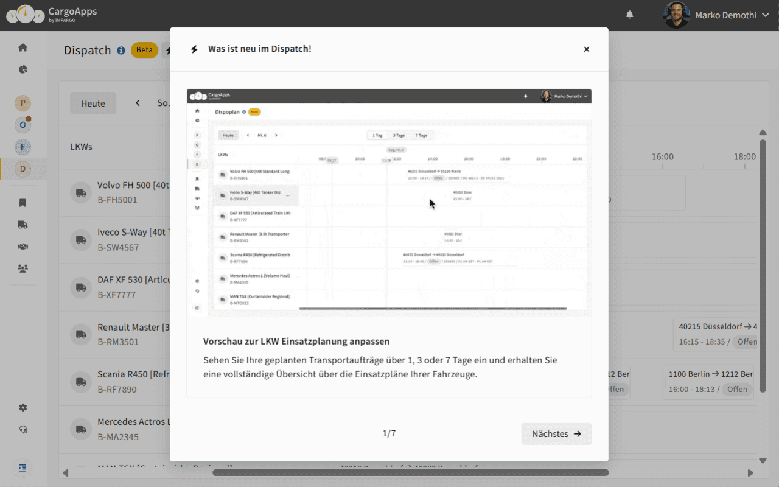The image size is (779, 487).
Task: Select the bookmarks icon in the sidebar
Action: click(23, 203)
